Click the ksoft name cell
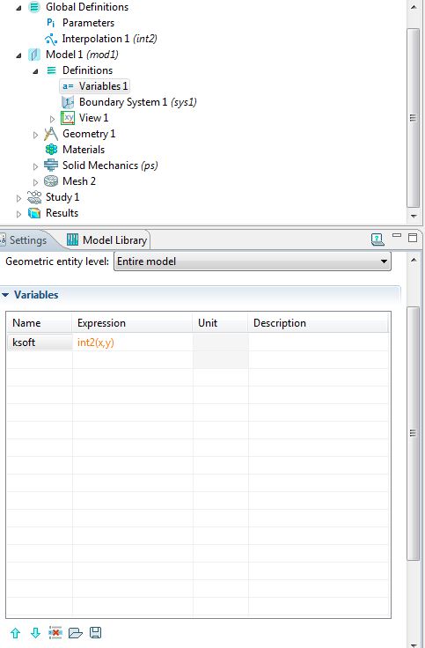This screenshot has height=648, width=425. (x=40, y=342)
